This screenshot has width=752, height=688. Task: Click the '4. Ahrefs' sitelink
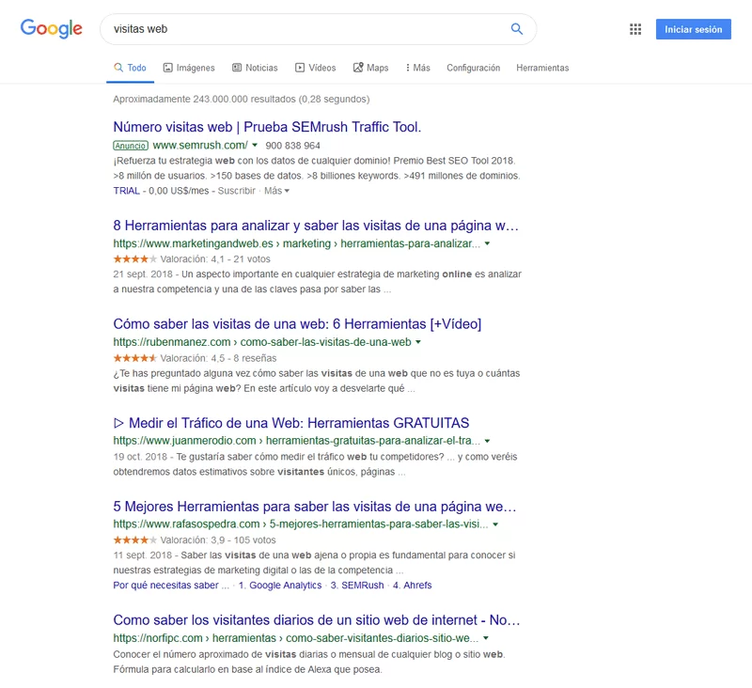click(413, 586)
